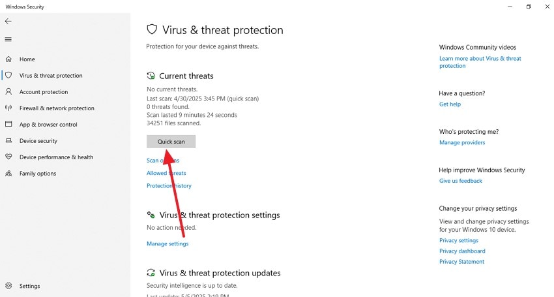554x297 pixels.
Task: Click the back arrow icon
Action: pos(8,22)
